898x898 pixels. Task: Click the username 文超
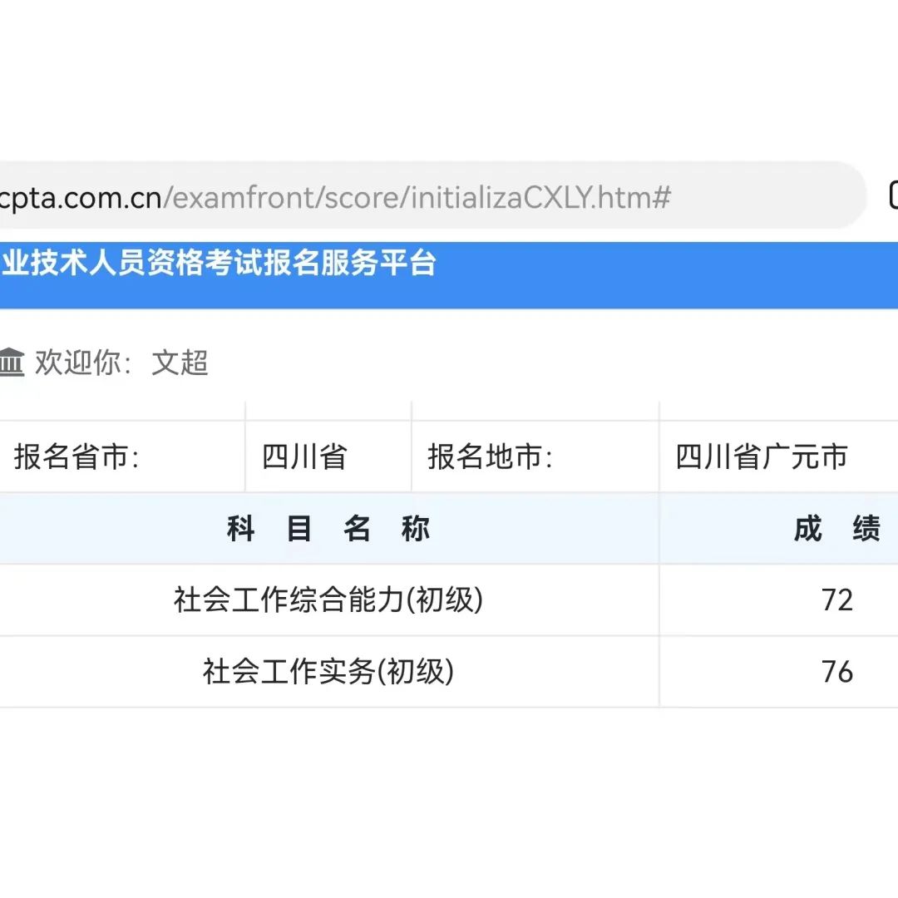180,363
